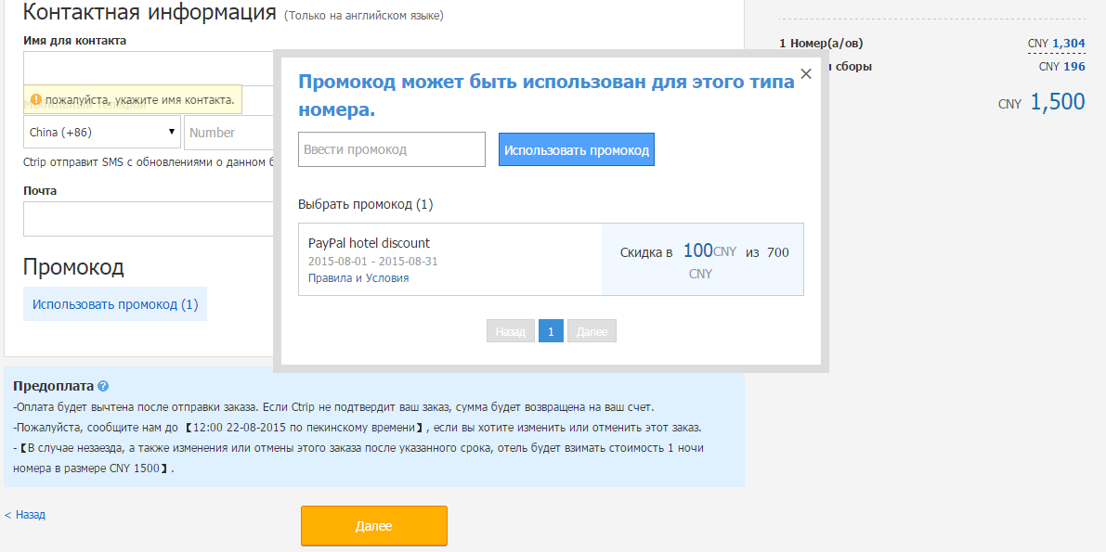Screen dimensions: 1106x552
Task: Click the Выбрать промокод (1) heading
Action: 365,204
